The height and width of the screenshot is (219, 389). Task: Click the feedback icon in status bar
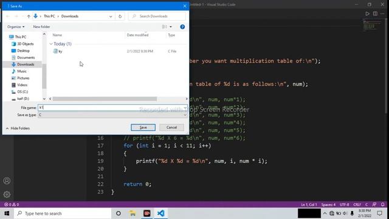(x=374, y=204)
